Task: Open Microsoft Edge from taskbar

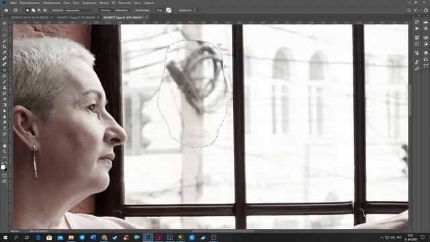Action: pyautogui.click(x=38, y=237)
